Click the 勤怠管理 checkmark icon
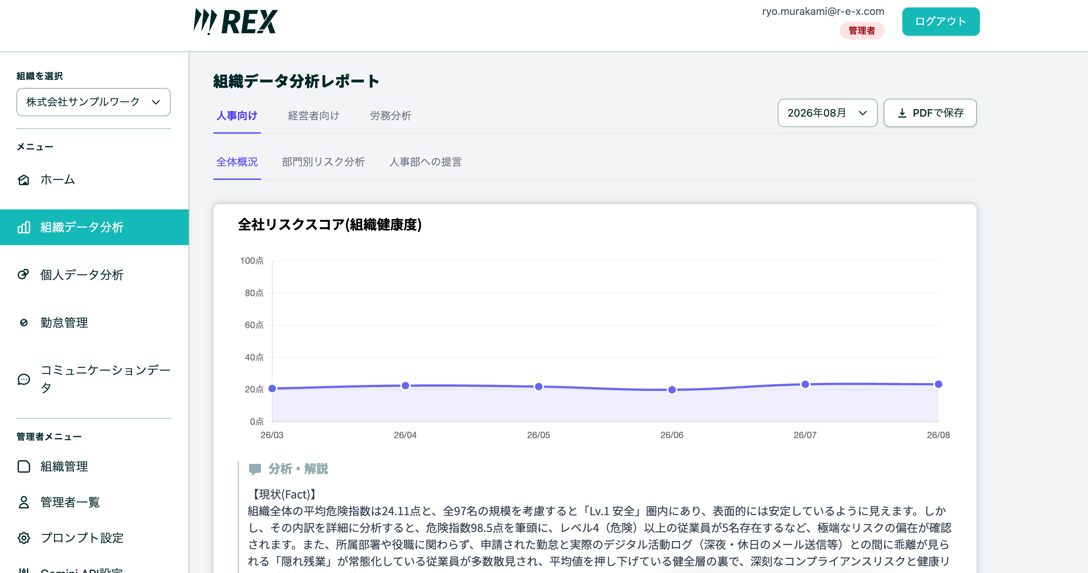The width and height of the screenshot is (1088, 573). [x=23, y=323]
